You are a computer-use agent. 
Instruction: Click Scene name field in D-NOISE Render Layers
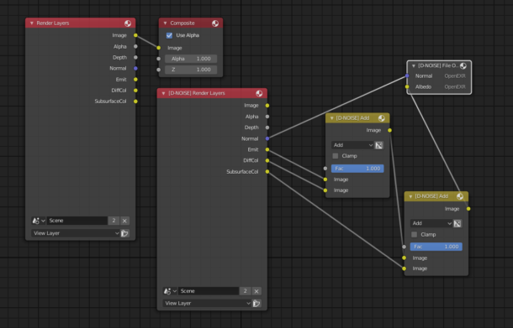pyautogui.click(x=209, y=291)
